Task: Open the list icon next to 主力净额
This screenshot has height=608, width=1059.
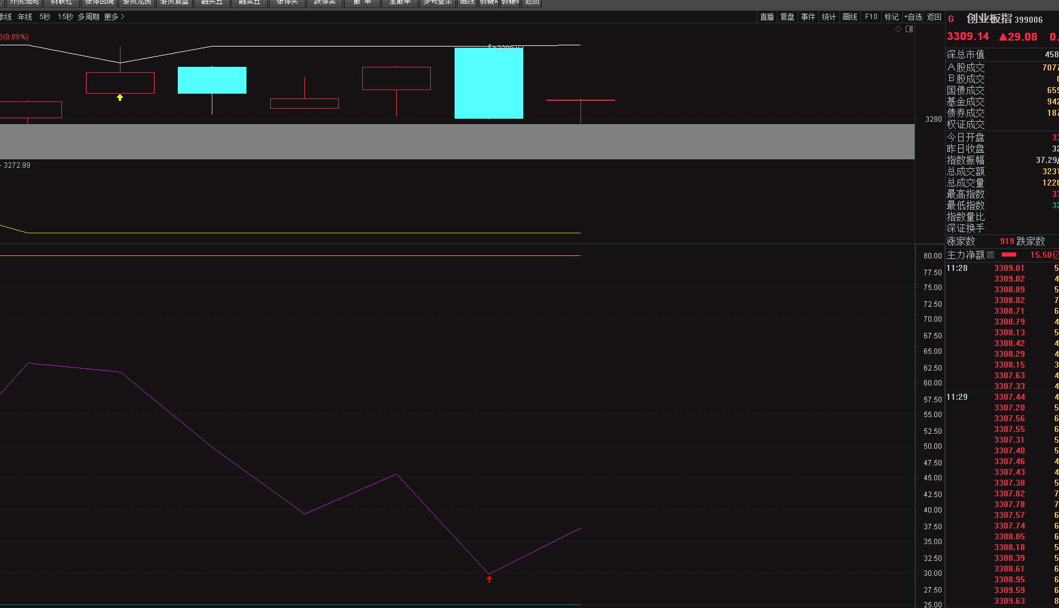Action: click(x=990, y=255)
